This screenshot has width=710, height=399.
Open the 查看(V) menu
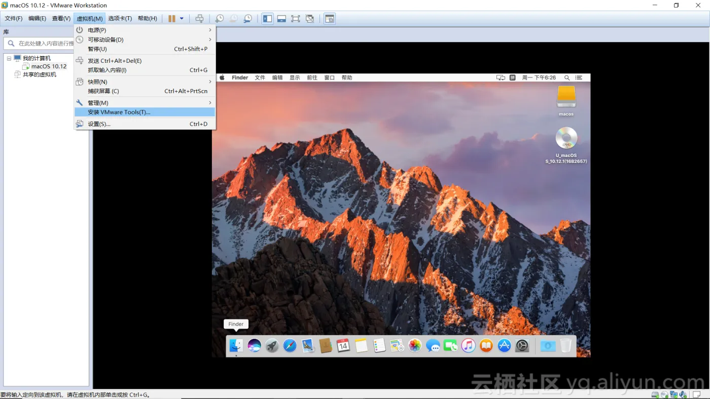[61, 19]
